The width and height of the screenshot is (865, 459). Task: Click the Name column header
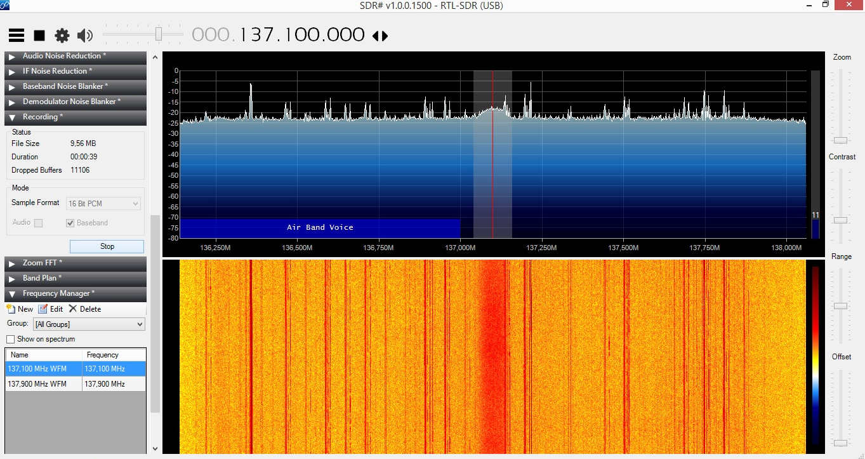44,355
